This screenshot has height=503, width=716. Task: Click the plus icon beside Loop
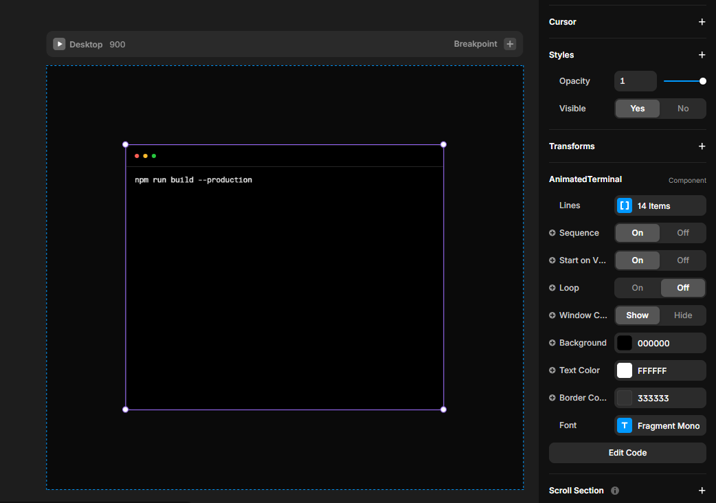pos(552,288)
